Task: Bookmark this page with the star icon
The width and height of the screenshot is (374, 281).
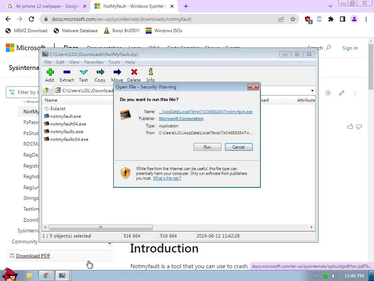Action: coord(293,19)
